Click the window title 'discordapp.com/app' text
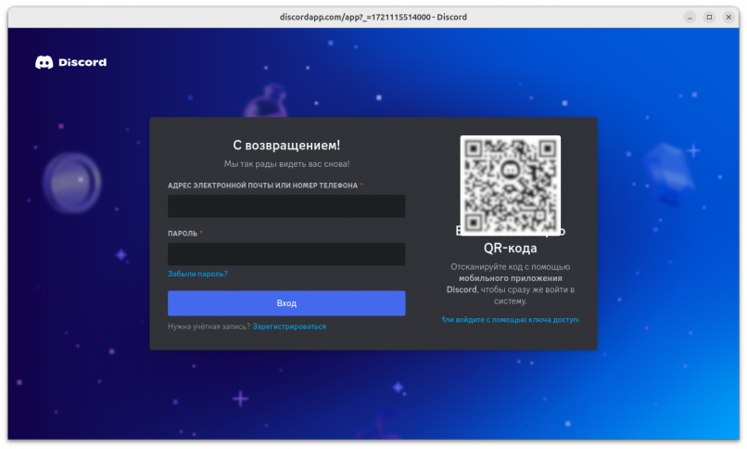 coord(373,17)
